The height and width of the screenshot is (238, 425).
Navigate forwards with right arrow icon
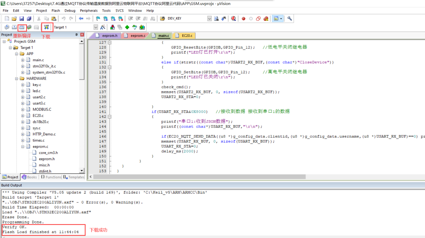(x=88, y=19)
